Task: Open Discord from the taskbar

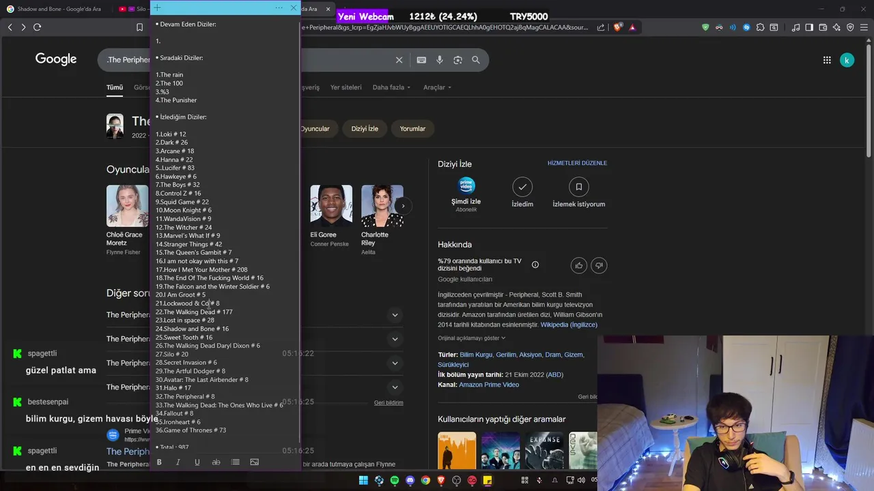Action: 410,480
